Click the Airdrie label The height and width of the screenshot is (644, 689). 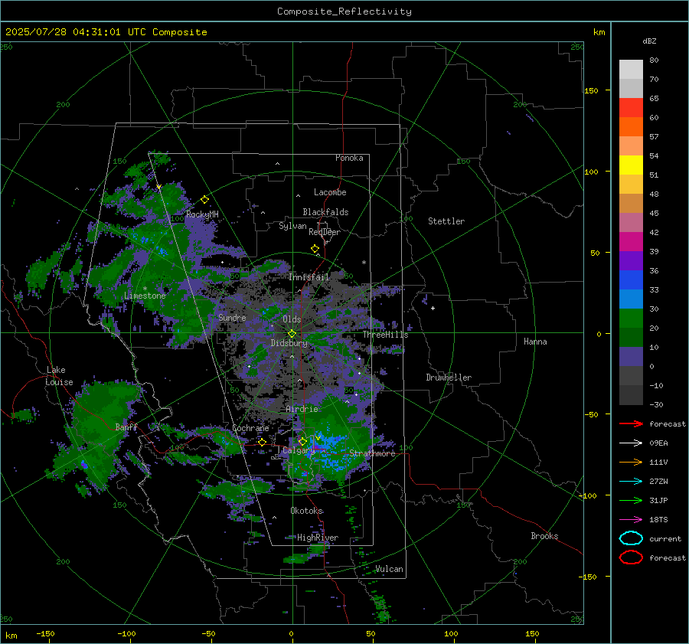302,409
